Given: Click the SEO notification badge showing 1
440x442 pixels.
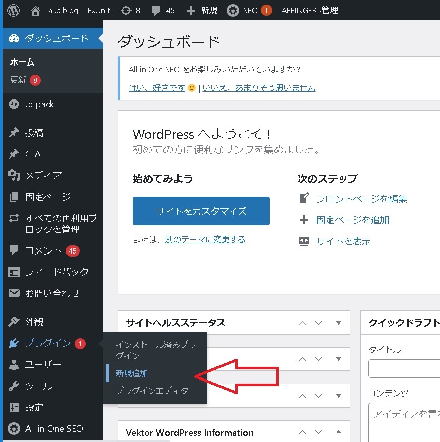Looking at the screenshot, I should click(x=266, y=11).
